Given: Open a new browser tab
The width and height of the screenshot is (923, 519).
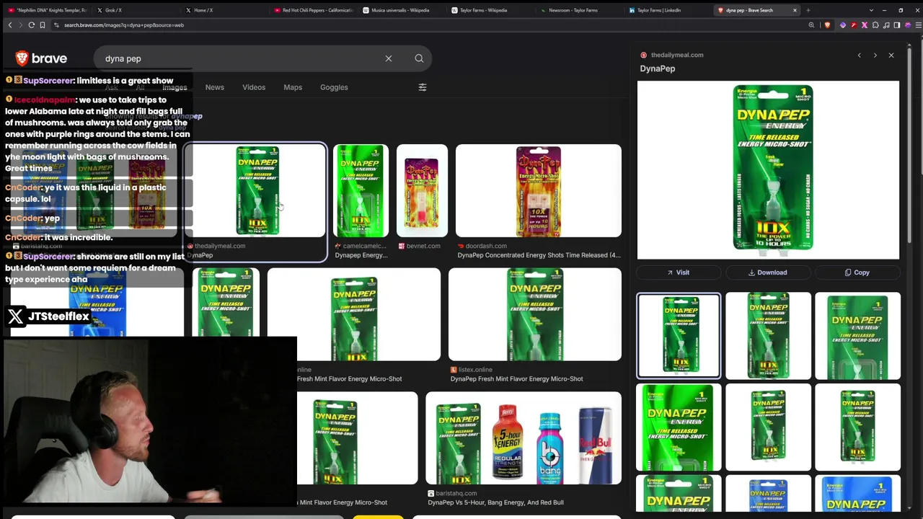Looking at the screenshot, I should click(808, 10).
